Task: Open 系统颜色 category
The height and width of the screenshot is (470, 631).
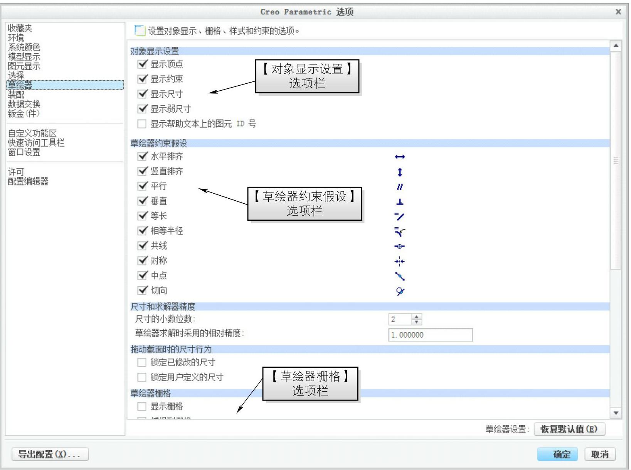Action: (24, 47)
